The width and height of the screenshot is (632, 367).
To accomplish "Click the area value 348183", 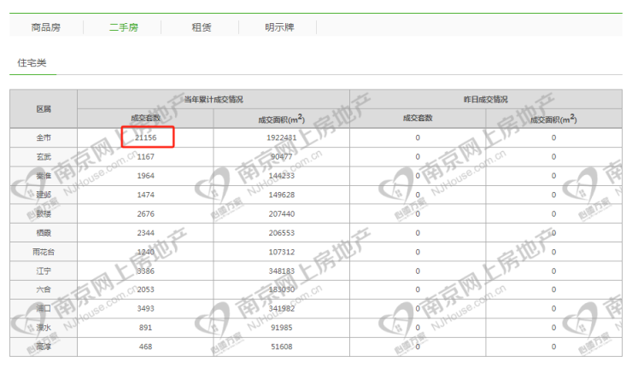I will (281, 271).
